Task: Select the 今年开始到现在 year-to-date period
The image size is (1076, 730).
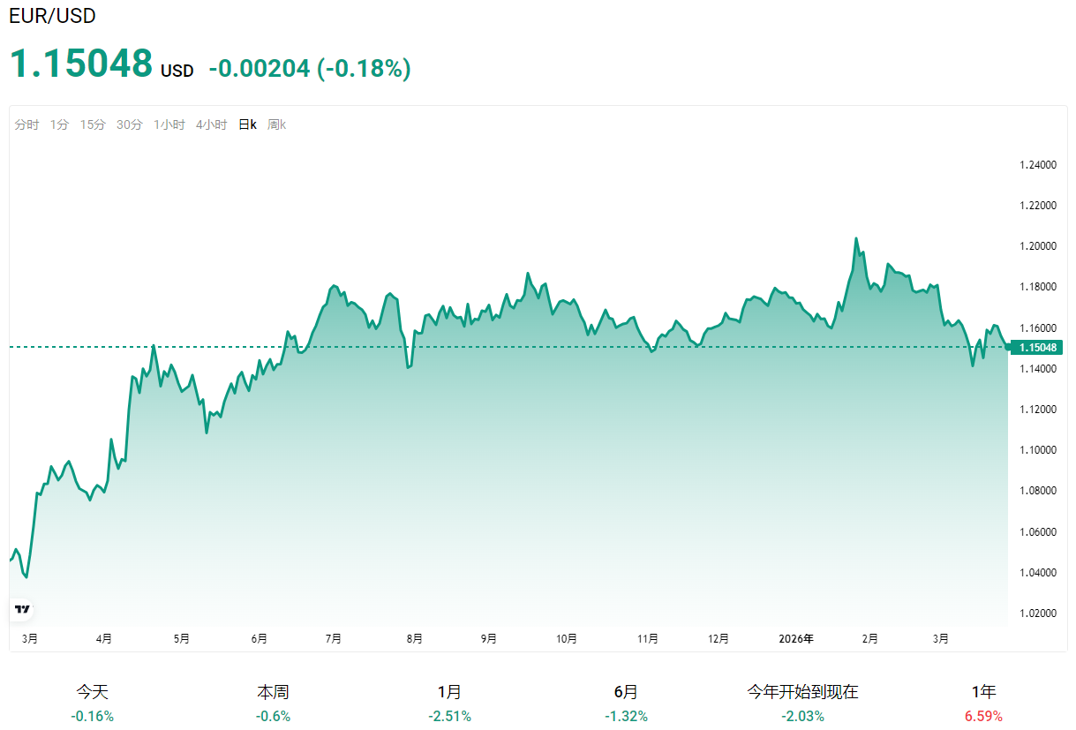Action: (802, 704)
